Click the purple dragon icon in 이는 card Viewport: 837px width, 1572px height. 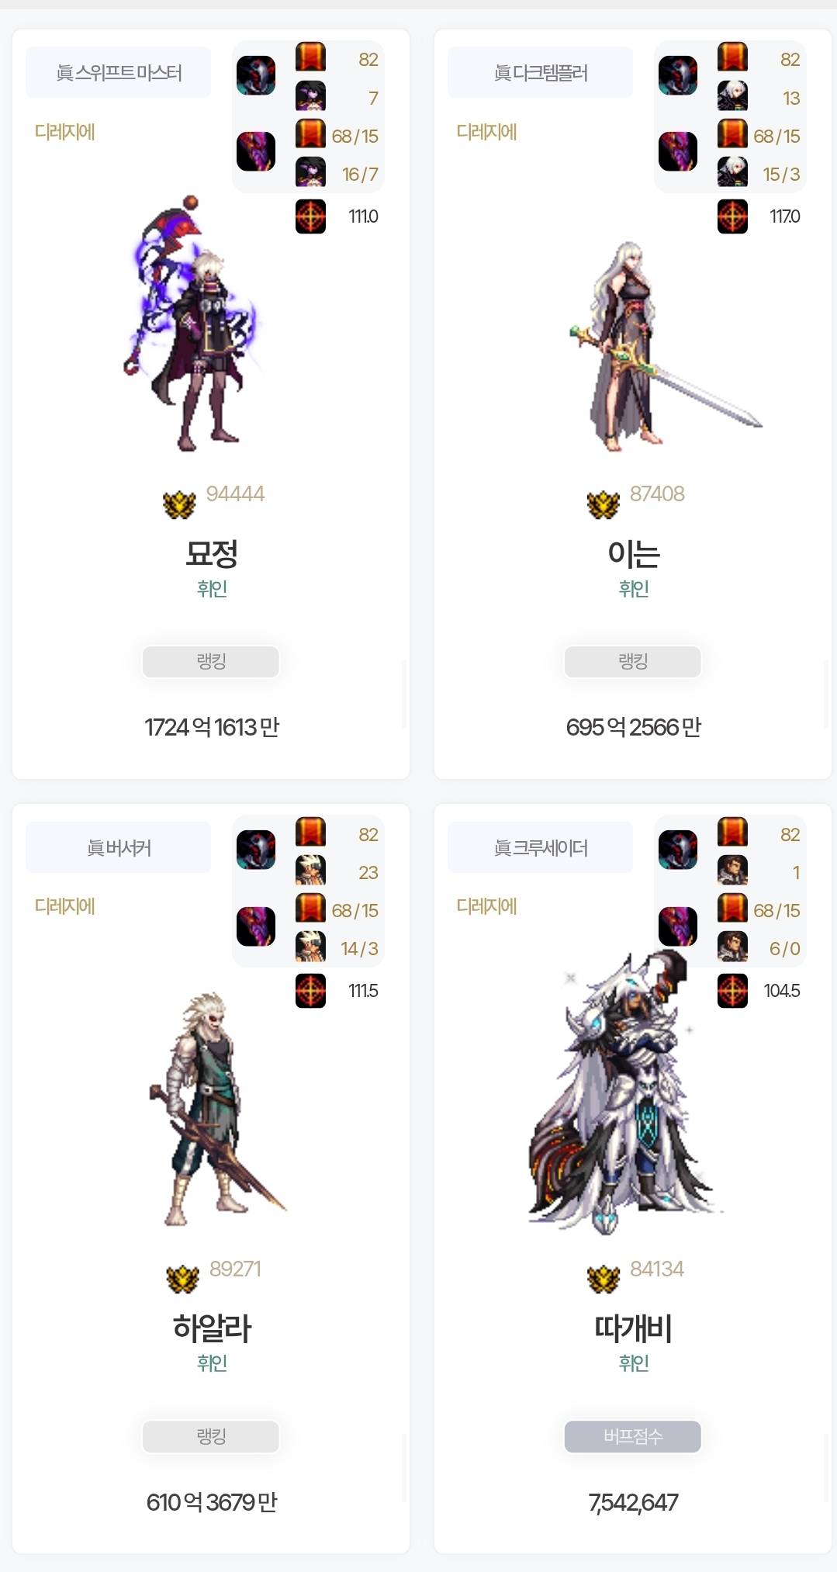coord(678,151)
